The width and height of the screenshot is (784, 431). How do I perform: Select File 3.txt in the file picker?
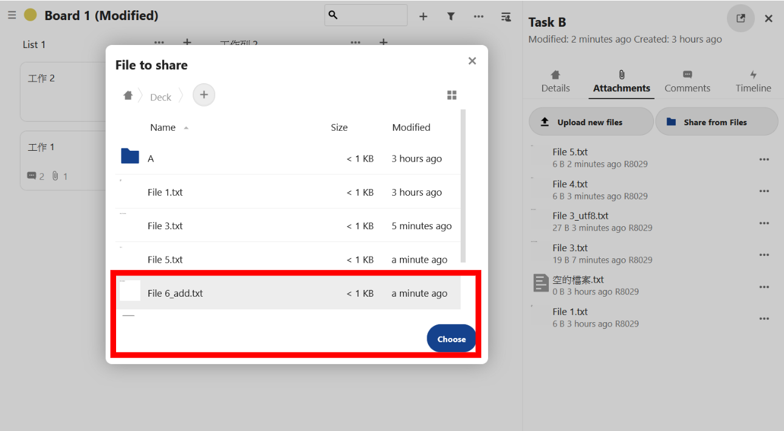[x=287, y=226]
